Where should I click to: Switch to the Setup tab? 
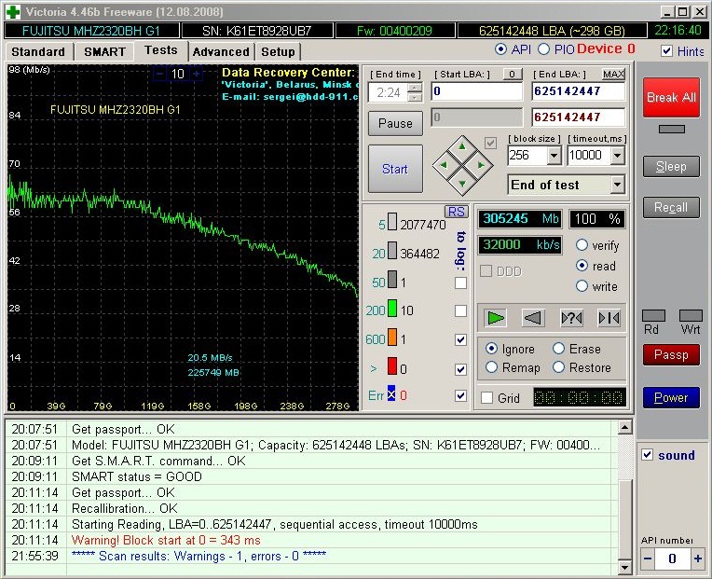[278, 52]
